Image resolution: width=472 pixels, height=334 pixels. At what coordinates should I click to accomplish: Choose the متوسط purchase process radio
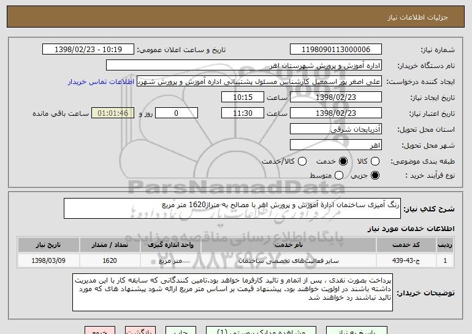pos(338,175)
